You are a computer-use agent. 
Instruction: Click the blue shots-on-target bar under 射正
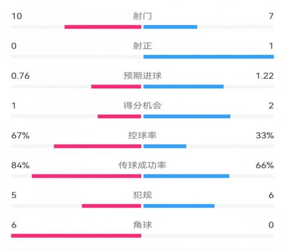click(209, 56)
